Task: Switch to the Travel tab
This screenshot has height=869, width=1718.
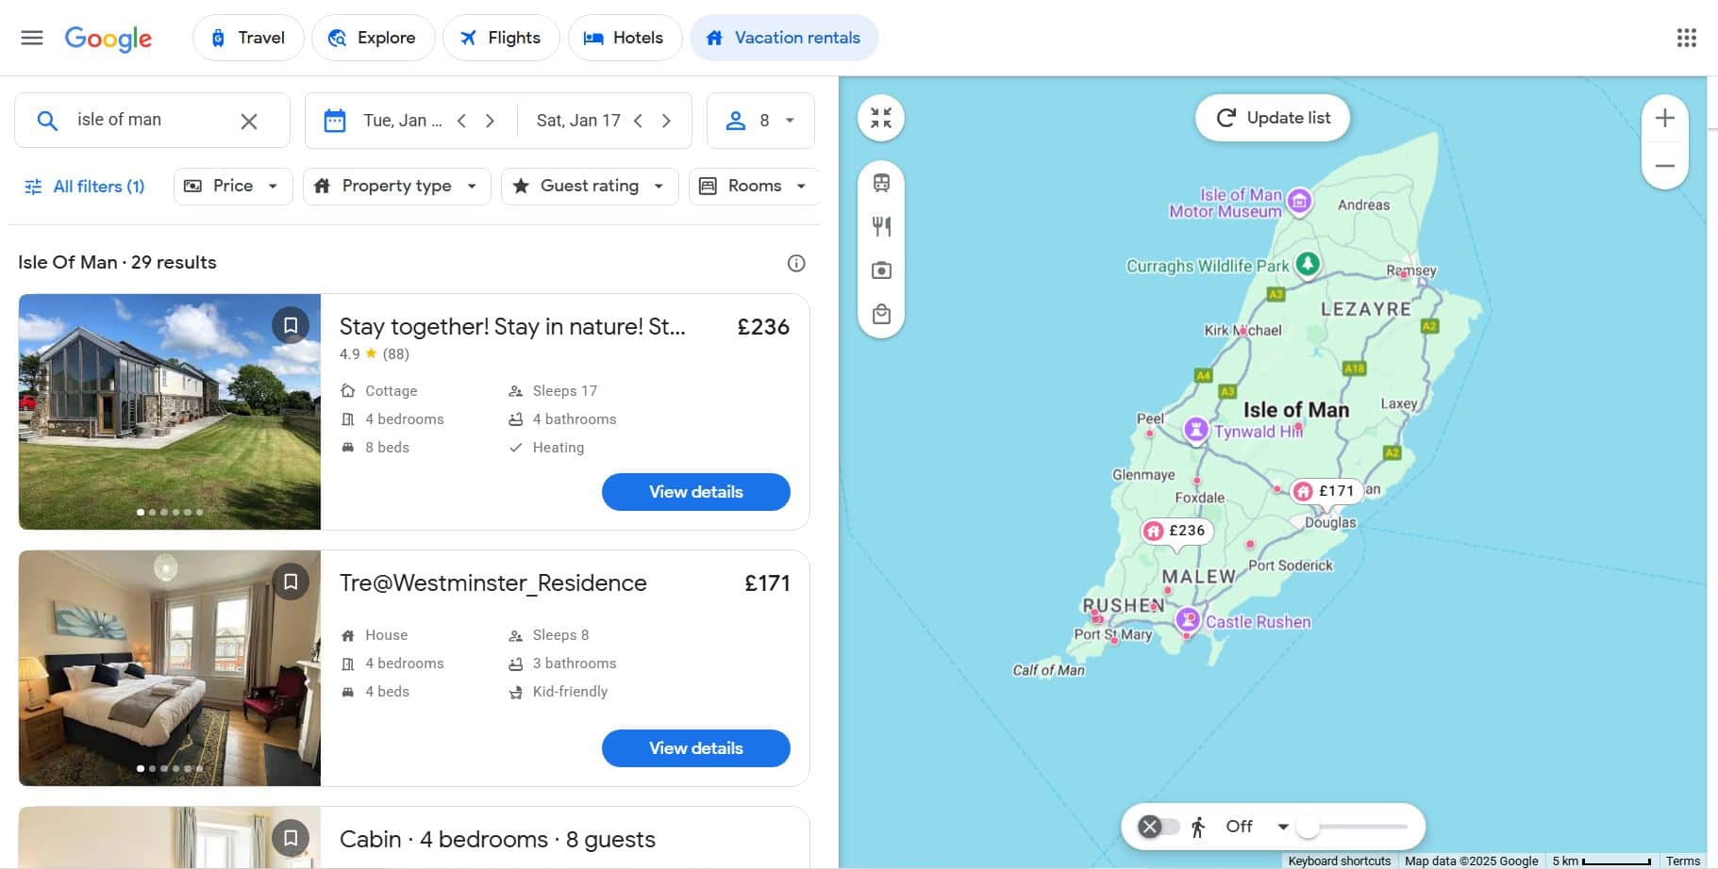Action: pos(248,38)
